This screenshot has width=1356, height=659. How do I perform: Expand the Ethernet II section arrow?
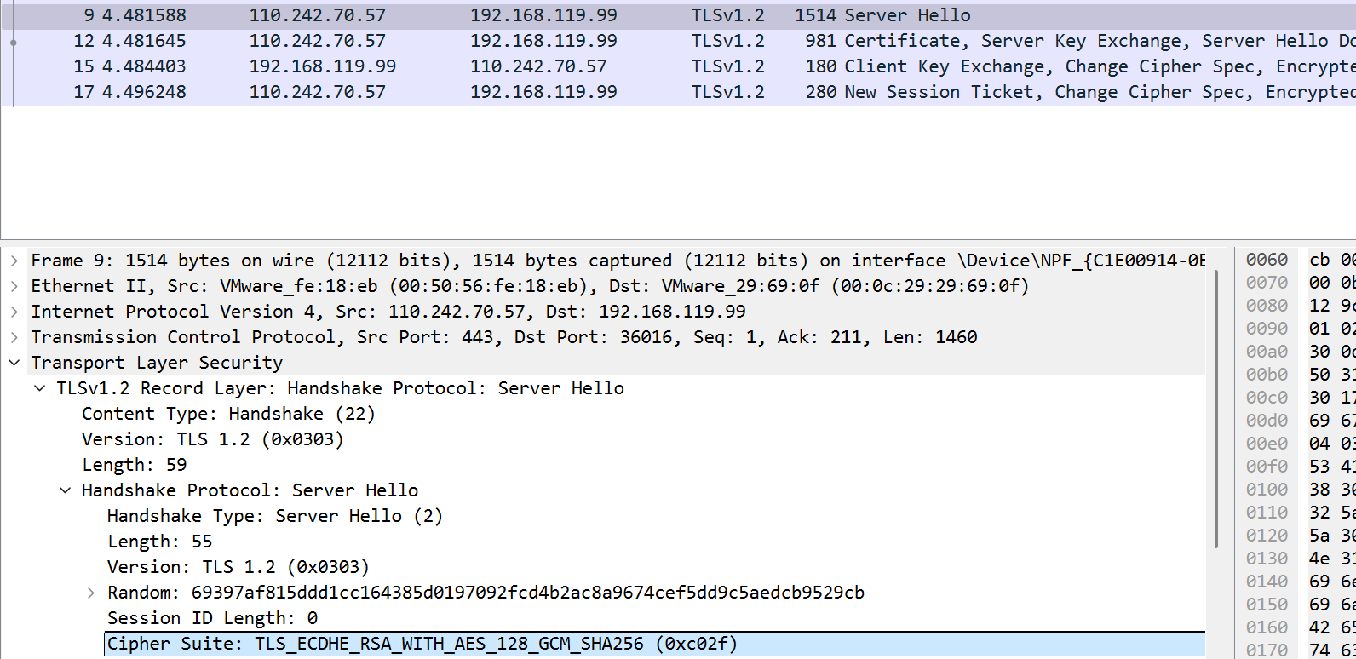click(x=14, y=286)
